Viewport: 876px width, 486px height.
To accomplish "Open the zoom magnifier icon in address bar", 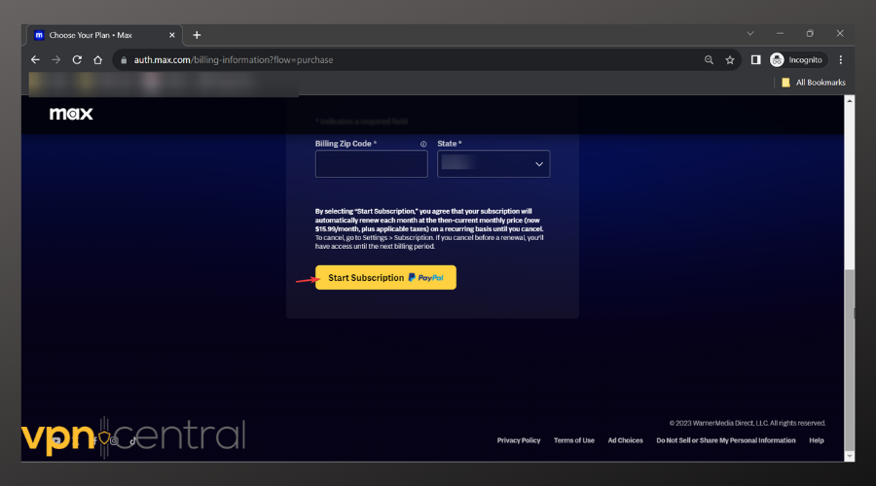I will coord(709,59).
